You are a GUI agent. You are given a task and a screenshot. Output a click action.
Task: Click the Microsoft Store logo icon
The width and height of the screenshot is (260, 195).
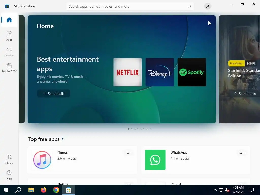click(7, 6)
